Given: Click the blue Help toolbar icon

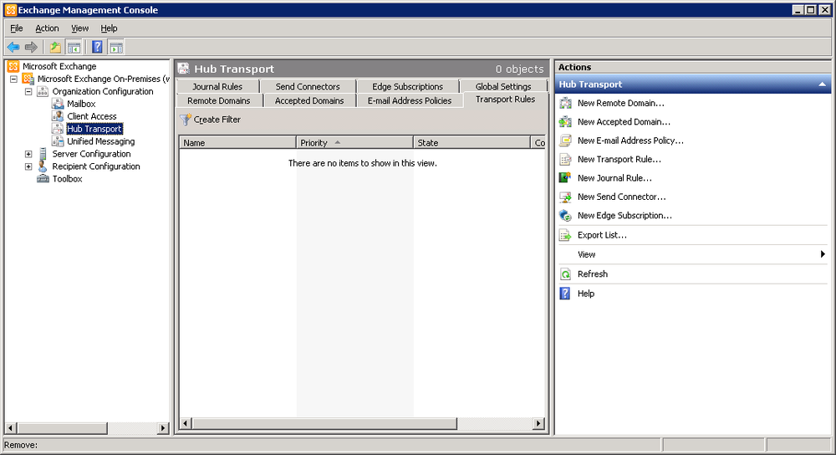Looking at the screenshot, I should pos(97,47).
